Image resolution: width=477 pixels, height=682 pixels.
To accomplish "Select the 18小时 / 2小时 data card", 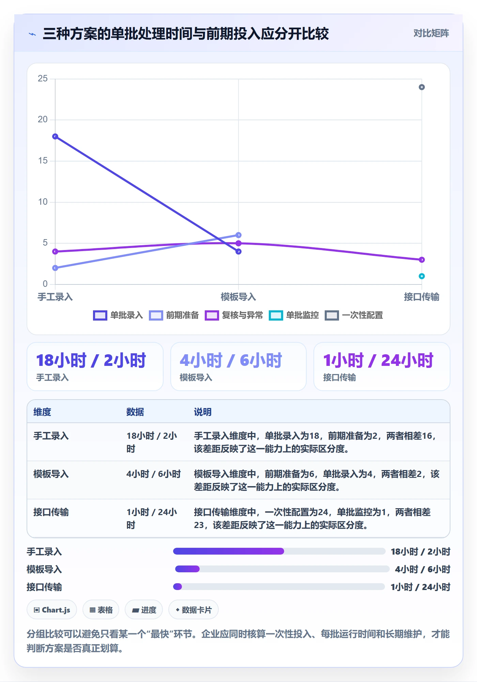I will pos(95,367).
